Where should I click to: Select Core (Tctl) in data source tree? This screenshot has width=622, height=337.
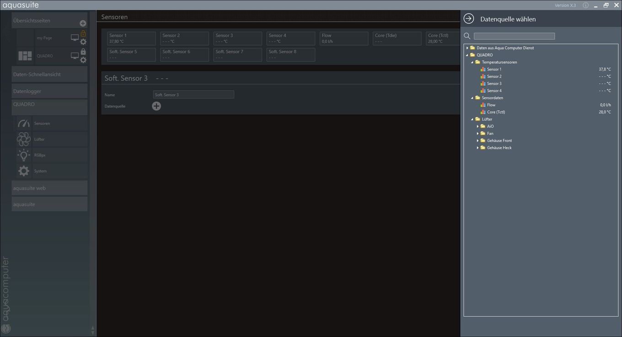click(496, 112)
